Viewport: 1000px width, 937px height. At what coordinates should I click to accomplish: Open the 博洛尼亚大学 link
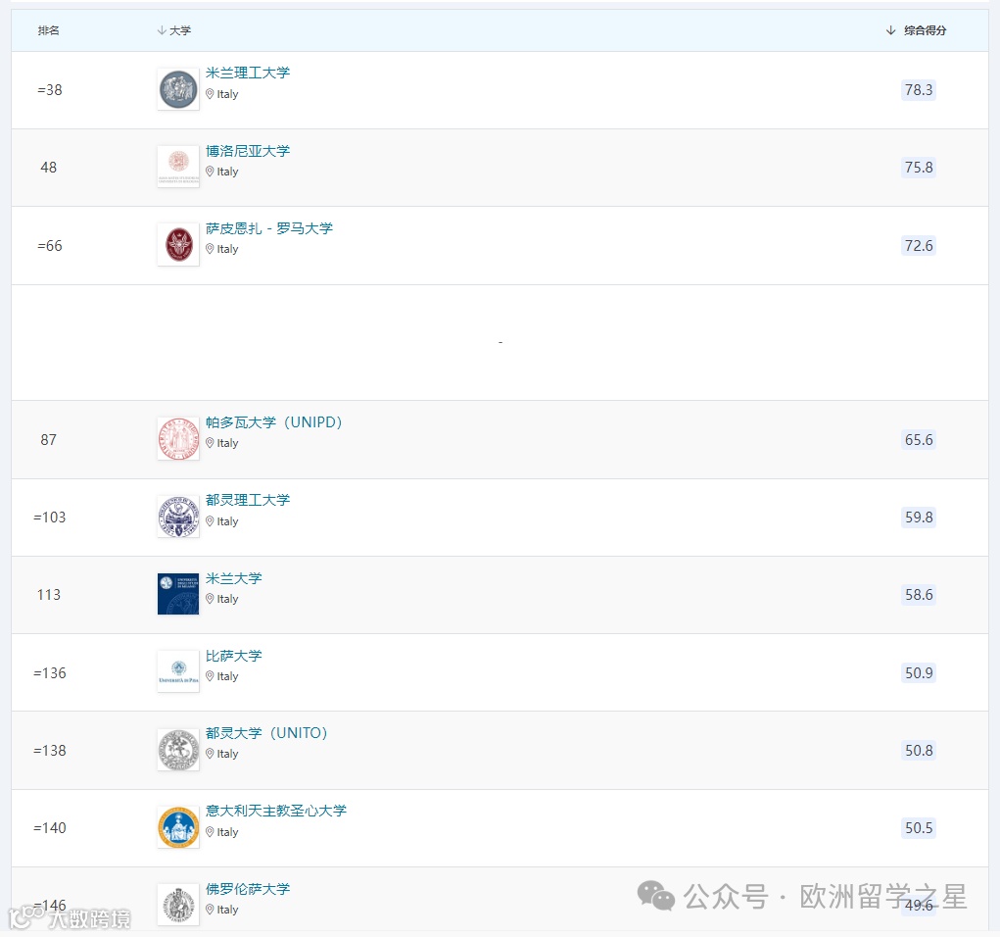[x=248, y=151]
